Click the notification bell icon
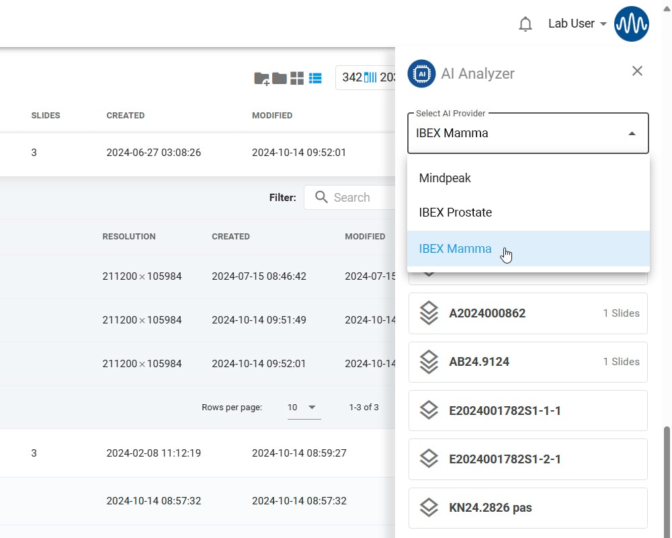The height and width of the screenshot is (538, 672). click(526, 24)
